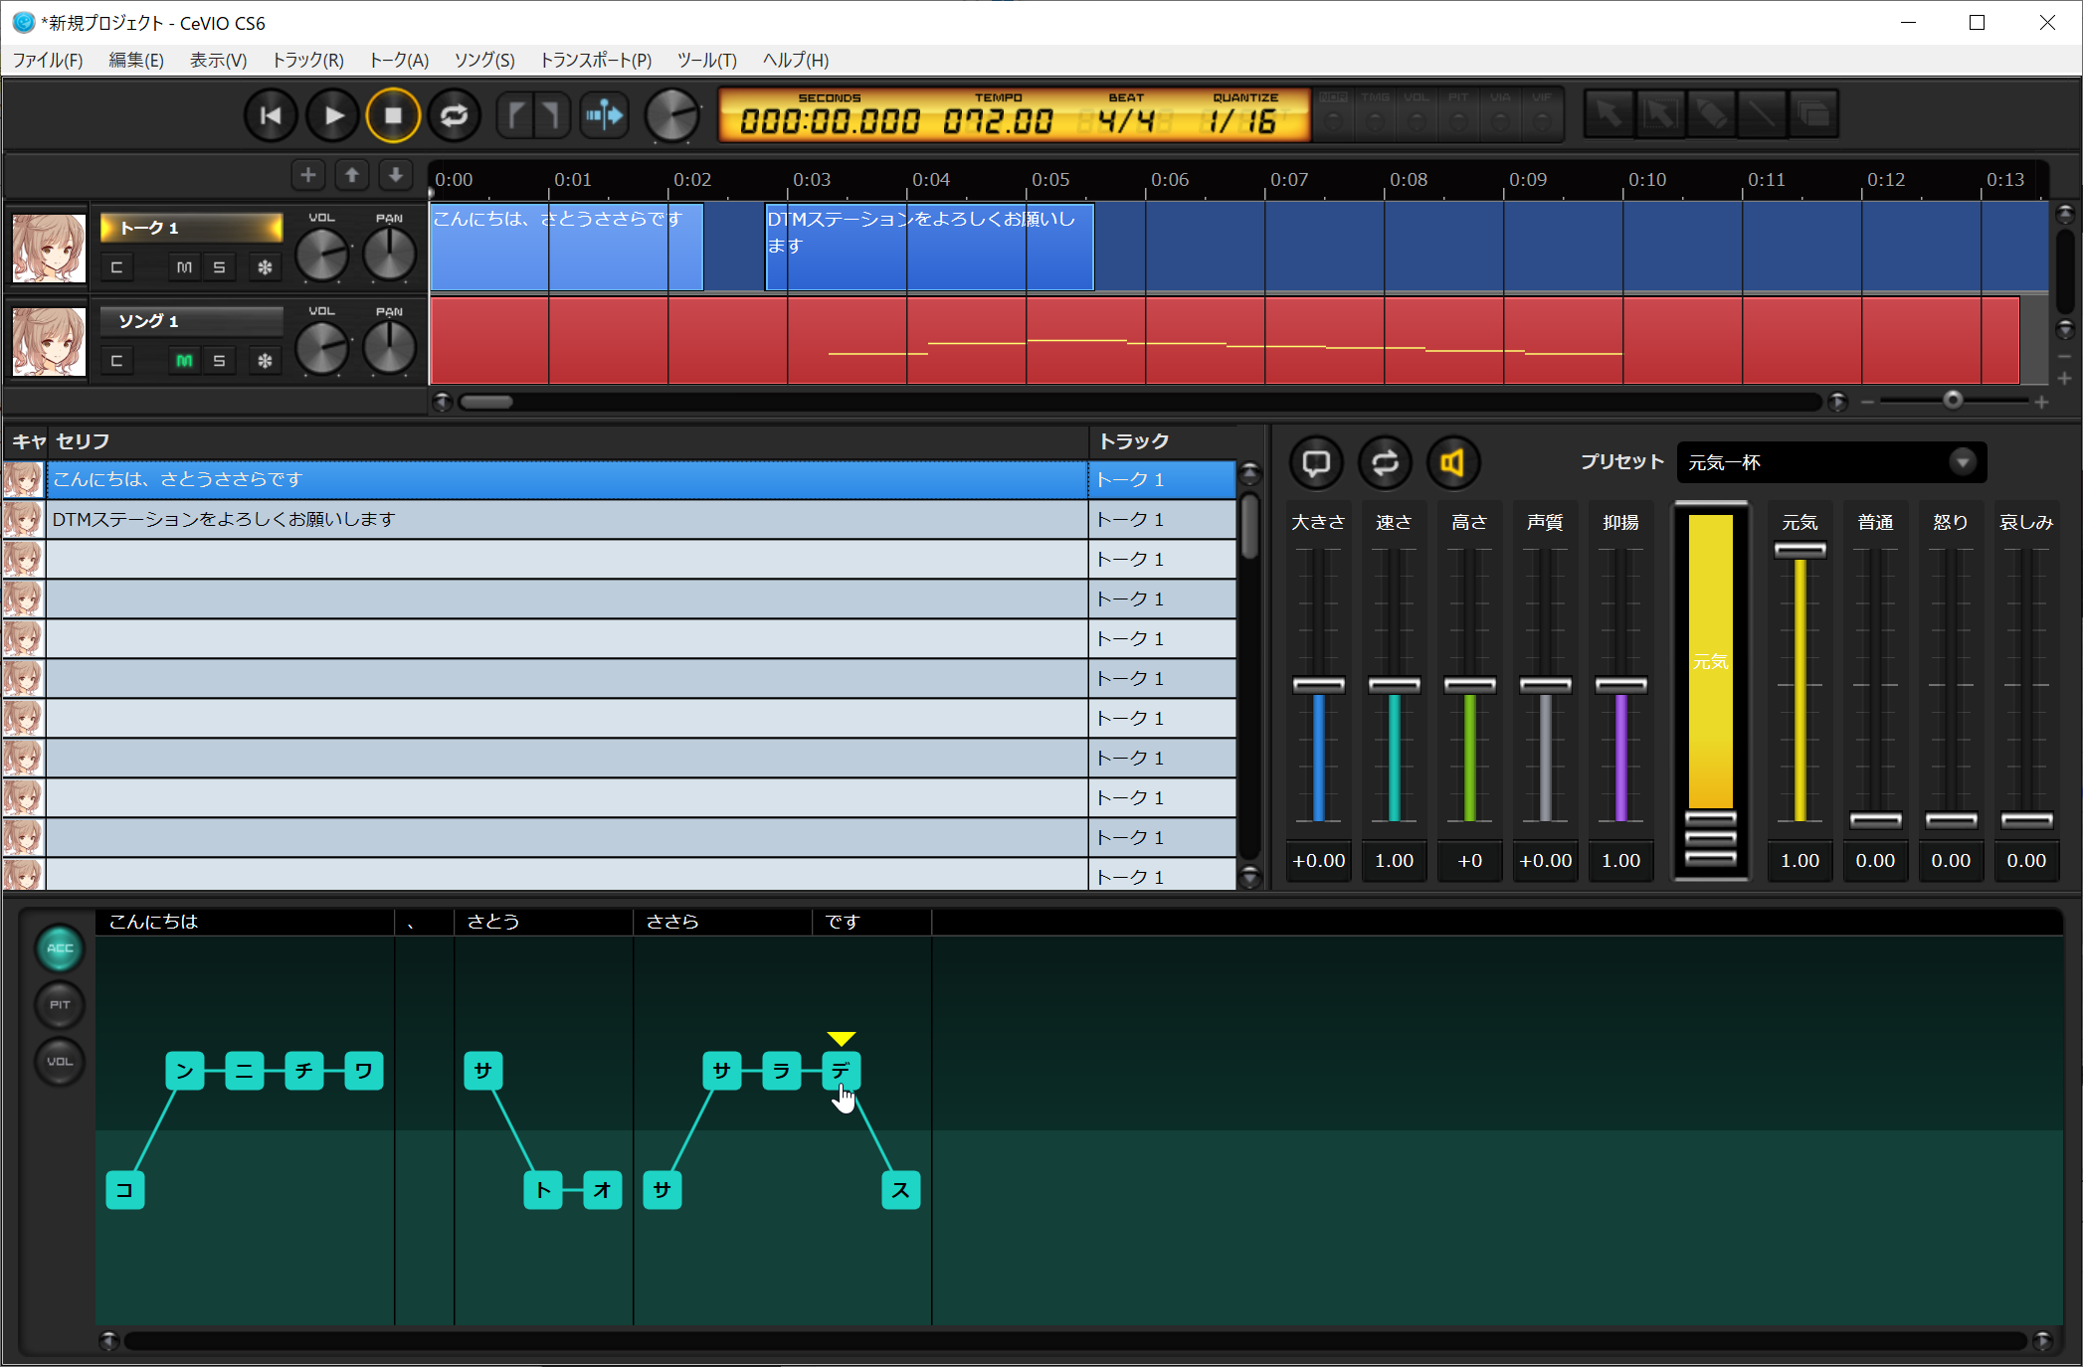Image resolution: width=2083 pixels, height=1367 pixels.
Task: Click the auto-scroll follow playback icon
Action: pos(605,116)
